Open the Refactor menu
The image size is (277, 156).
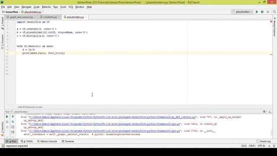(x=46, y=7)
